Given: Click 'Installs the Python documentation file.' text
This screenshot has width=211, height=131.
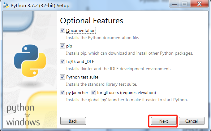Looking at the screenshot, I should click(102, 38).
